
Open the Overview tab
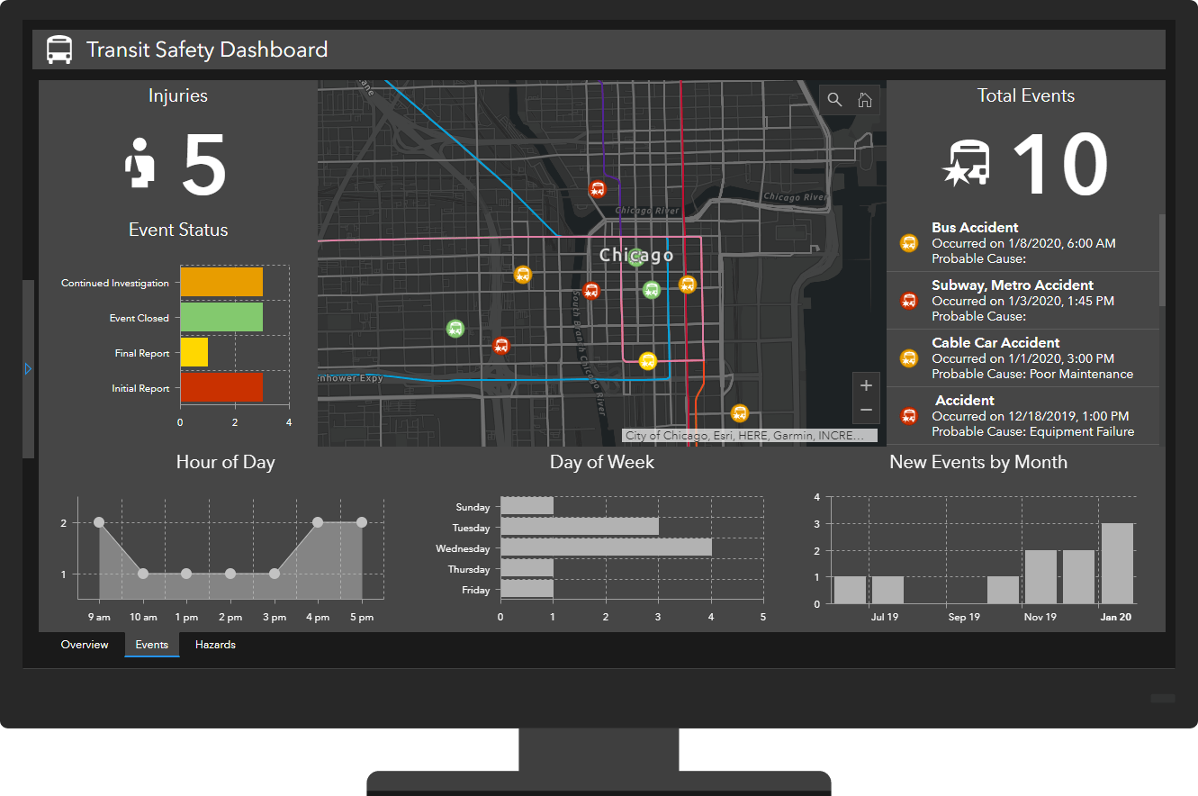(x=85, y=645)
